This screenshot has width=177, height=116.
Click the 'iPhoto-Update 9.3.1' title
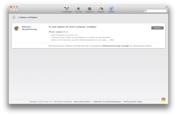point(59,32)
